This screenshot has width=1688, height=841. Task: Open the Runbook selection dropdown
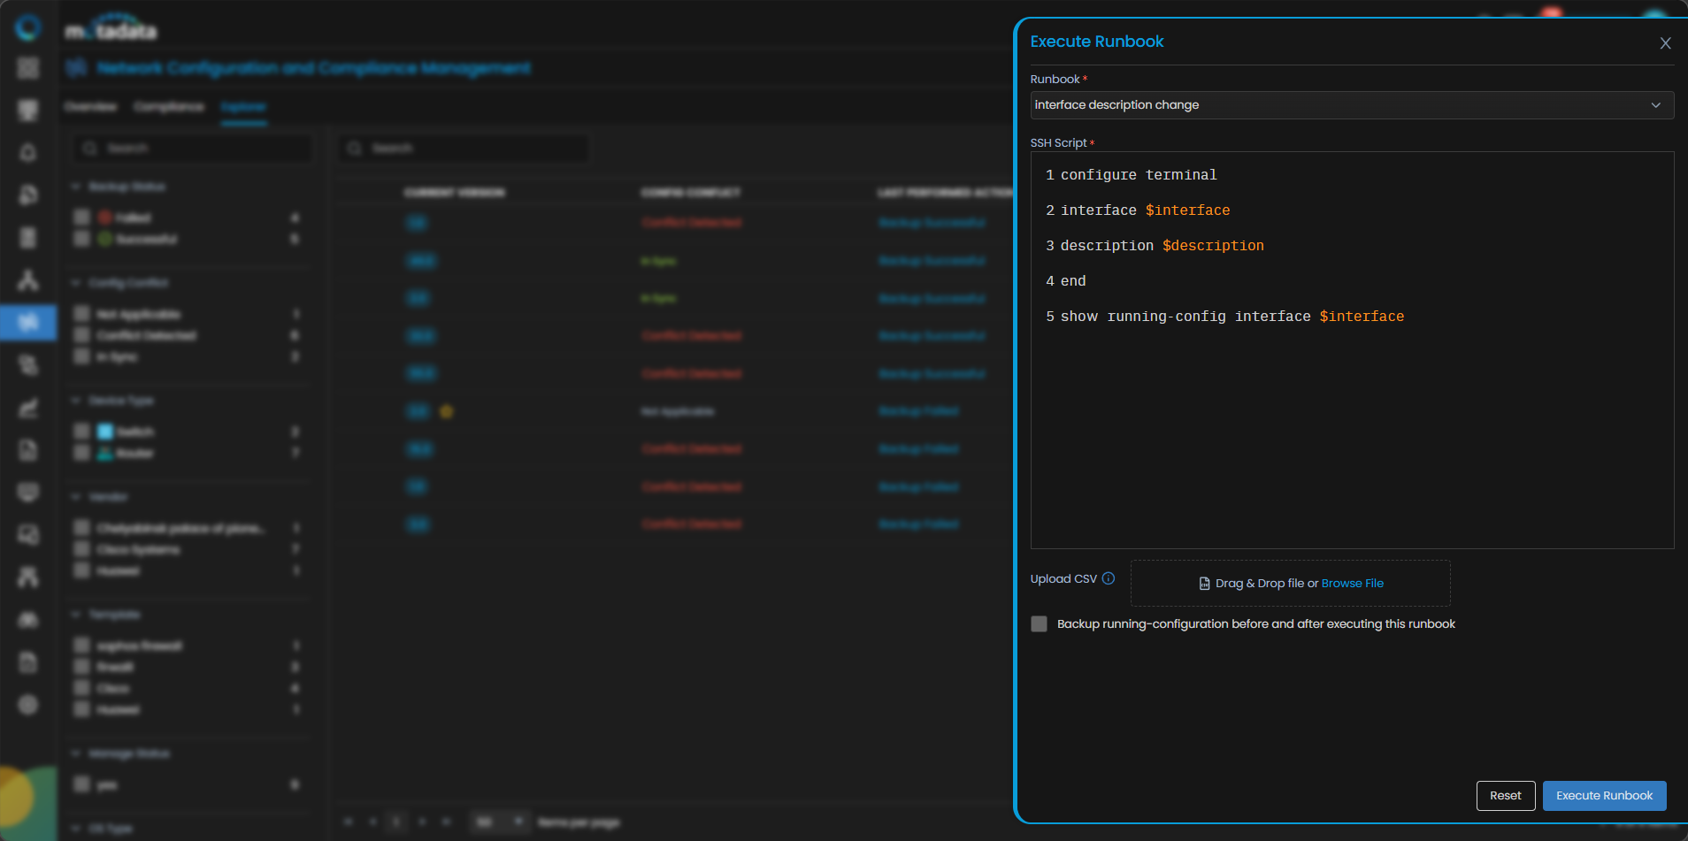(x=1351, y=105)
